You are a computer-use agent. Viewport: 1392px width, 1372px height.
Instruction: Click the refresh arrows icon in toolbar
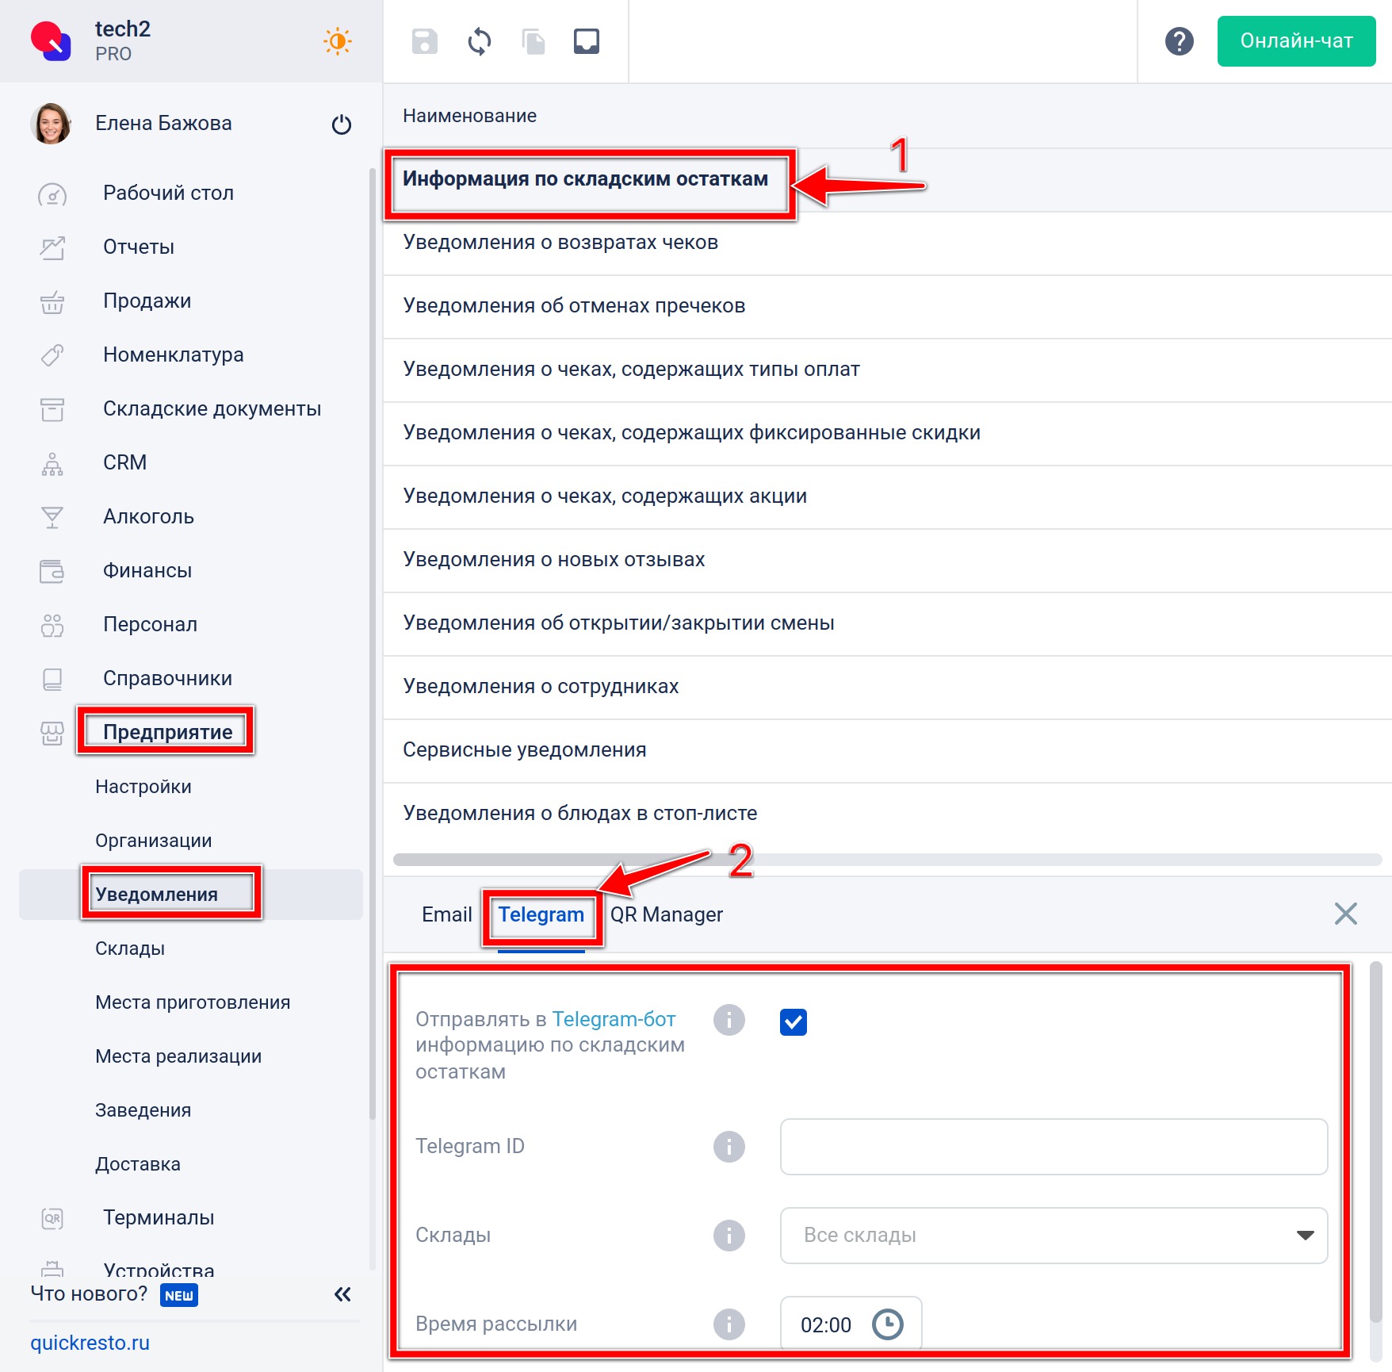(x=480, y=41)
